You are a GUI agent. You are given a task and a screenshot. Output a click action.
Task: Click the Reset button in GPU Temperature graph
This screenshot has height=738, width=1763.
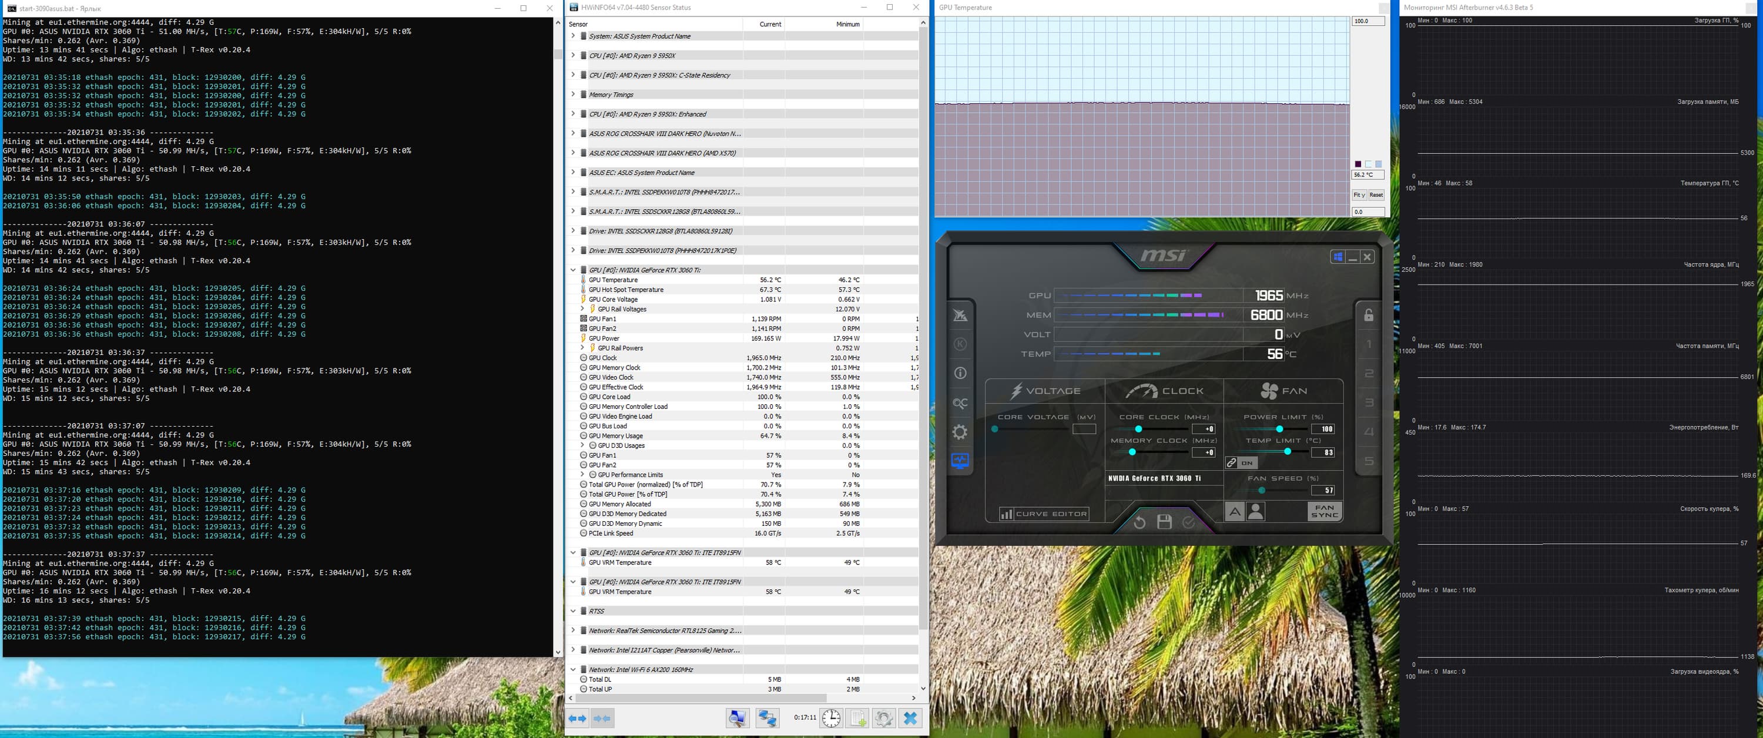[x=1376, y=195]
